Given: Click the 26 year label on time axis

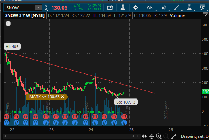Looking at the screenshot, I should tap(171, 130).
